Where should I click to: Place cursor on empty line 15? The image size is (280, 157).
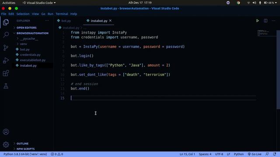tap(163, 98)
